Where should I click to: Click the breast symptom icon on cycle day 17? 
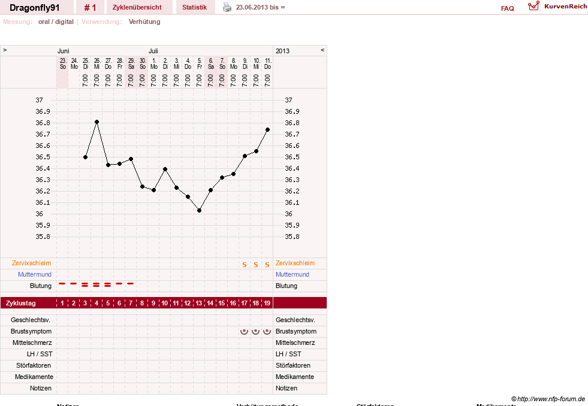(244, 332)
